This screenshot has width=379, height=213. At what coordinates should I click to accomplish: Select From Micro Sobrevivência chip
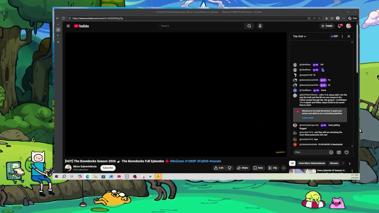coord(312,163)
